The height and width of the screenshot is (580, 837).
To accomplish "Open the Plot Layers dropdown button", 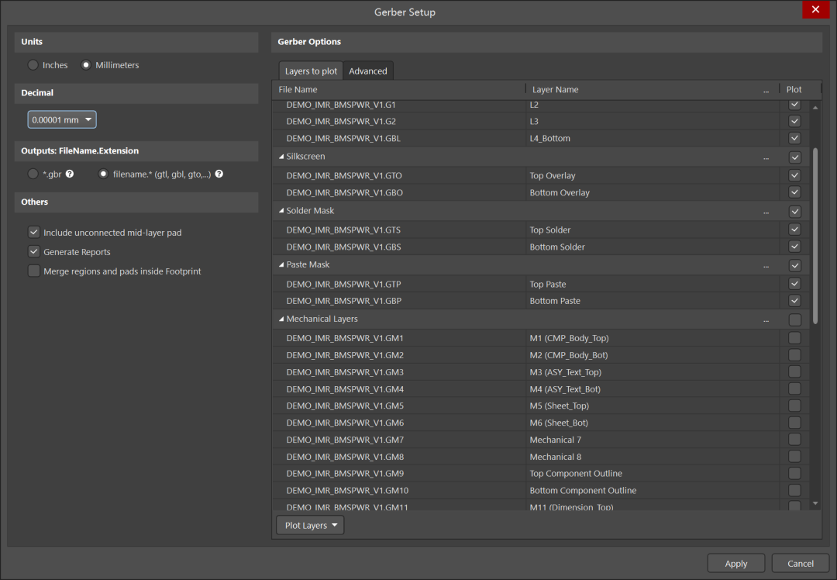I will [x=310, y=525].
